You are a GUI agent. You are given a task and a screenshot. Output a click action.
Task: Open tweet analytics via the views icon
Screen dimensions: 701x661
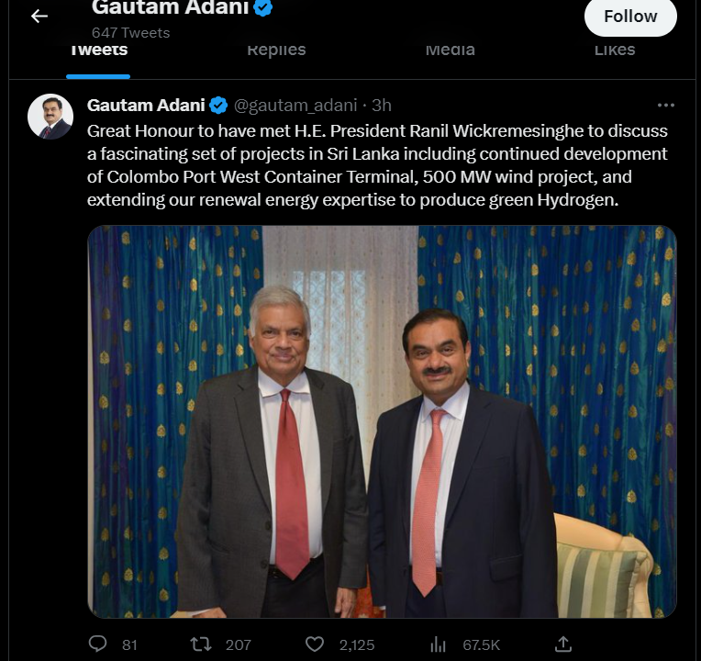point(439,644)
